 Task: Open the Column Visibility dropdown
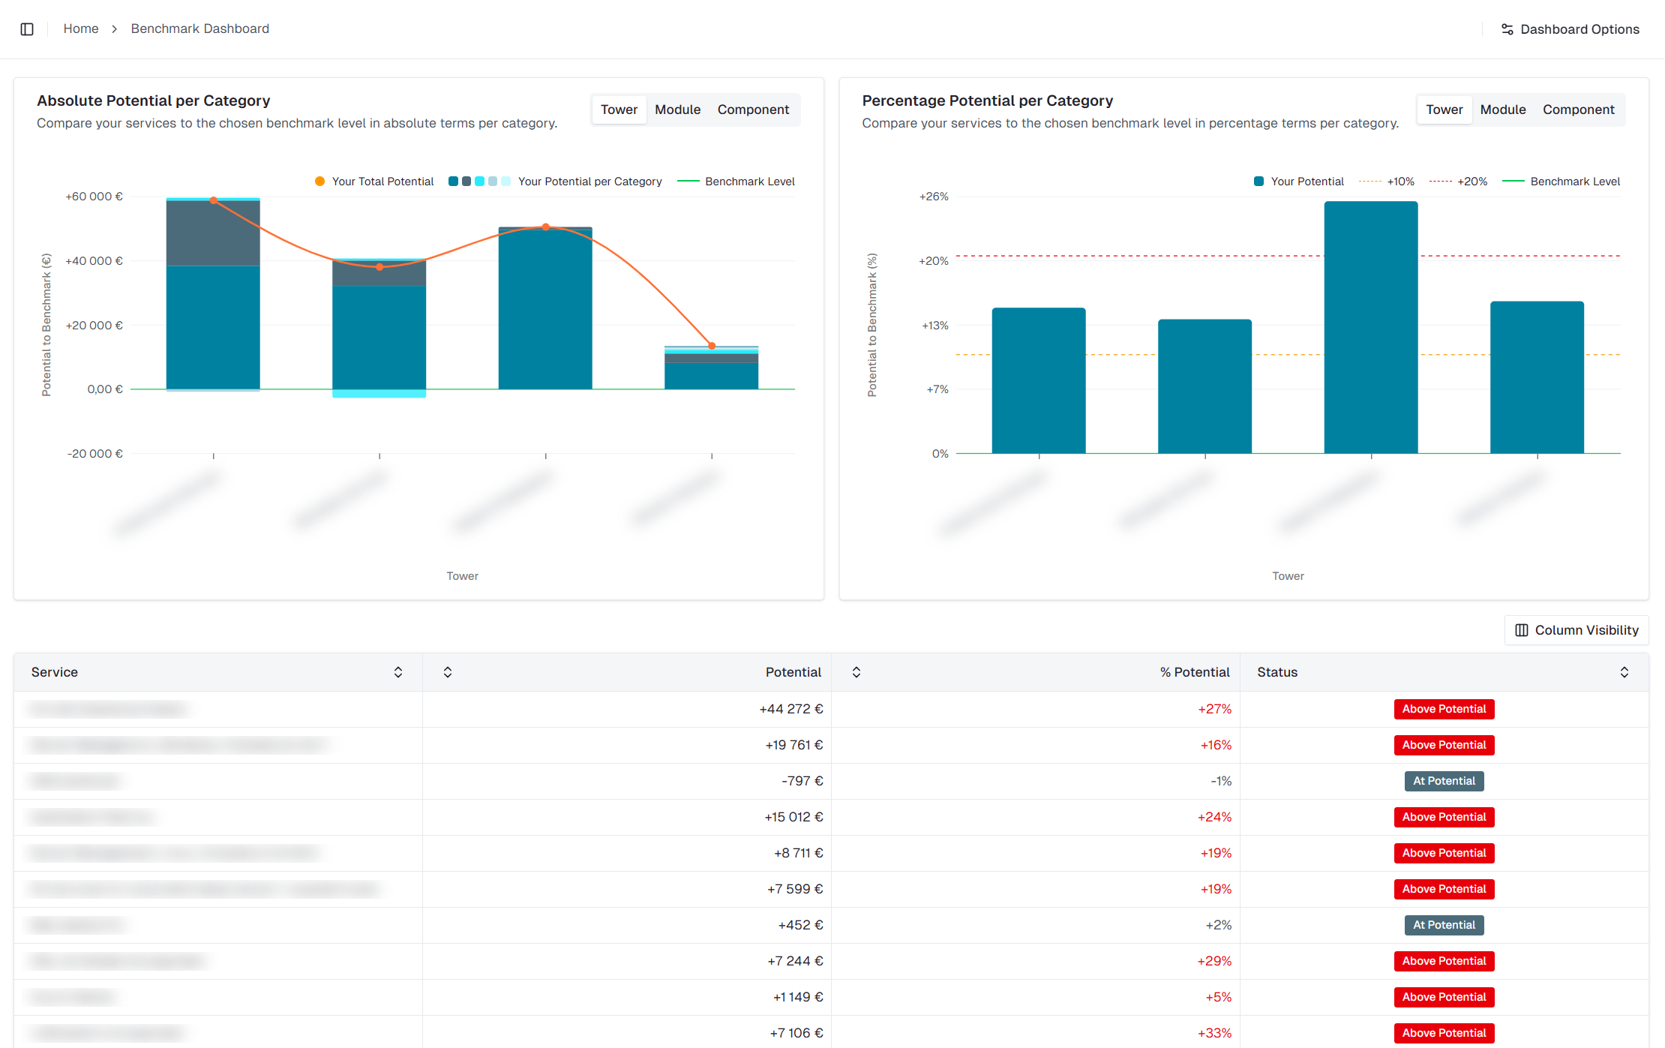tap(1585, 630)
